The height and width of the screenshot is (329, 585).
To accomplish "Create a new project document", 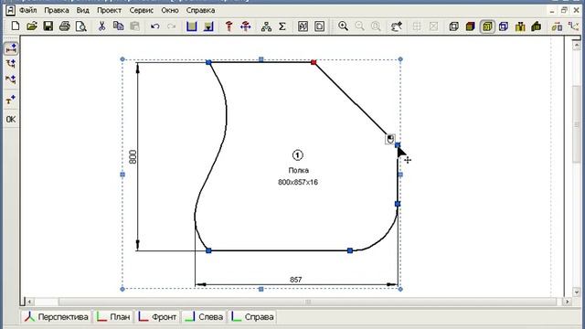I will point(16,27).
